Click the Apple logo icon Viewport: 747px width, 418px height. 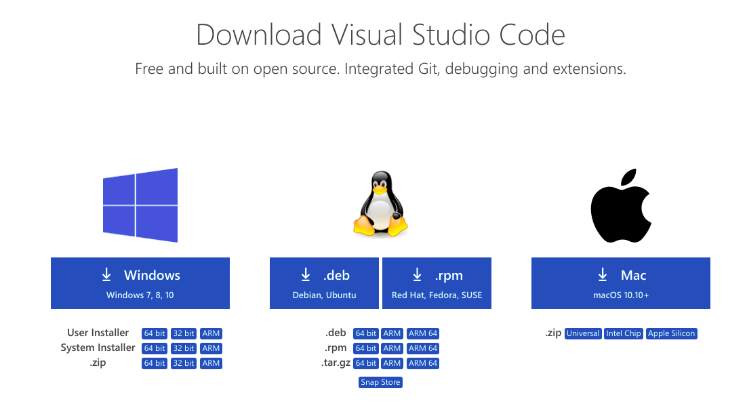620,206
